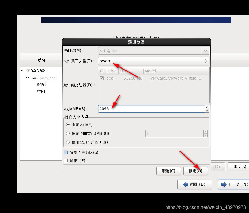The width and height of the screenshot is (249, 213).
Task: Click the partially hidden (D) button
Action: pyautogui.click(x=218, y=167)
